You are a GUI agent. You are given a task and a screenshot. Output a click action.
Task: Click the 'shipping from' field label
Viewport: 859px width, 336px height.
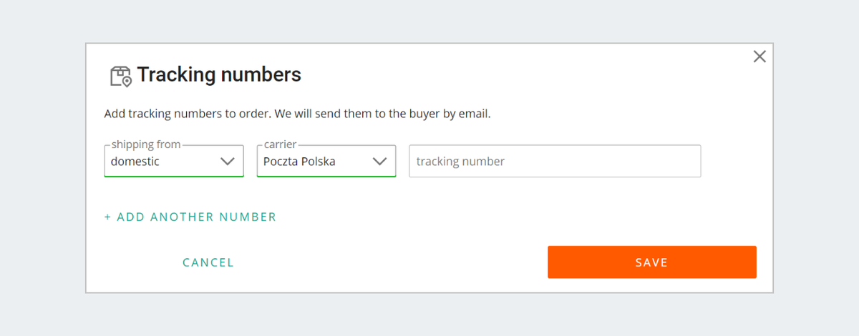[x=146, y=145]
